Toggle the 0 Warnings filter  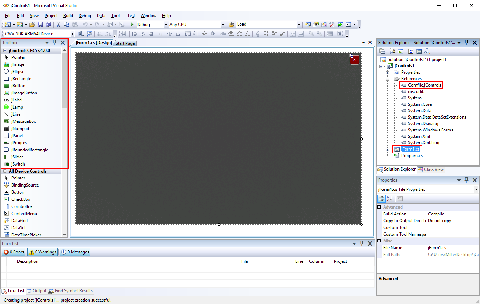point(43,252)
